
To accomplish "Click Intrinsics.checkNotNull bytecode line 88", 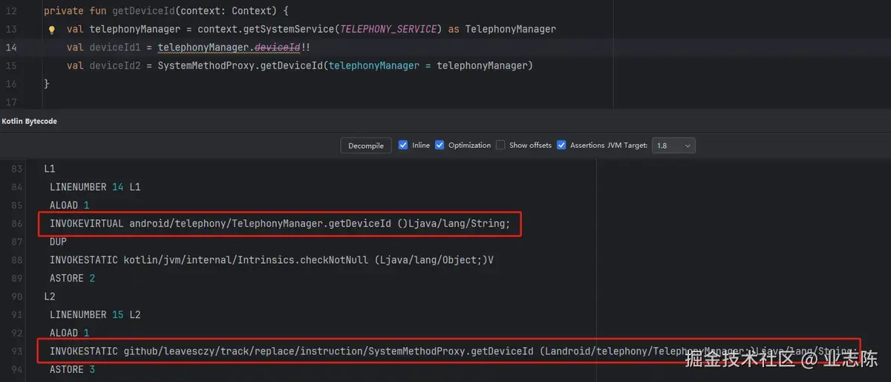I will pyautogui.click(x=272, y=260).
